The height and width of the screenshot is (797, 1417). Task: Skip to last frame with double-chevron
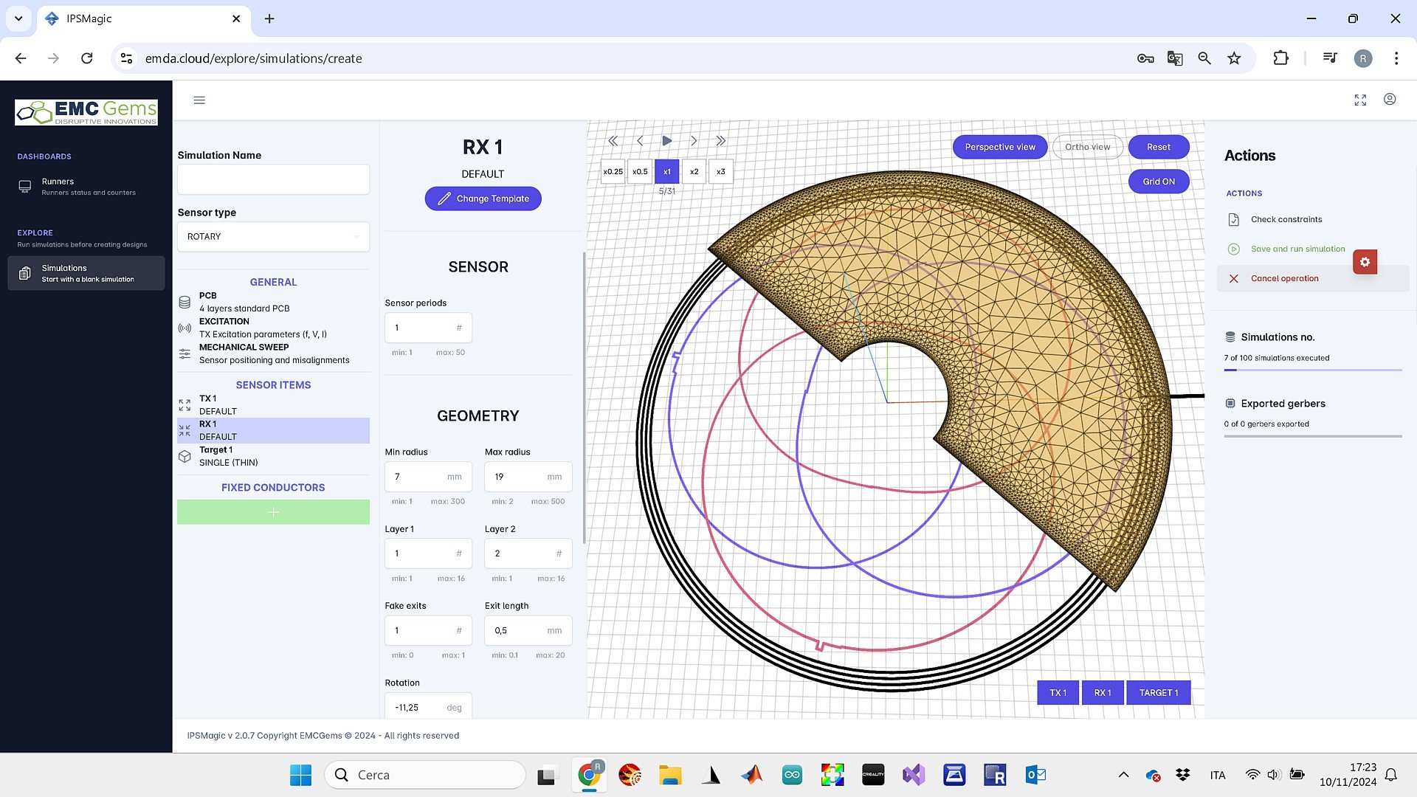point(720,140)
